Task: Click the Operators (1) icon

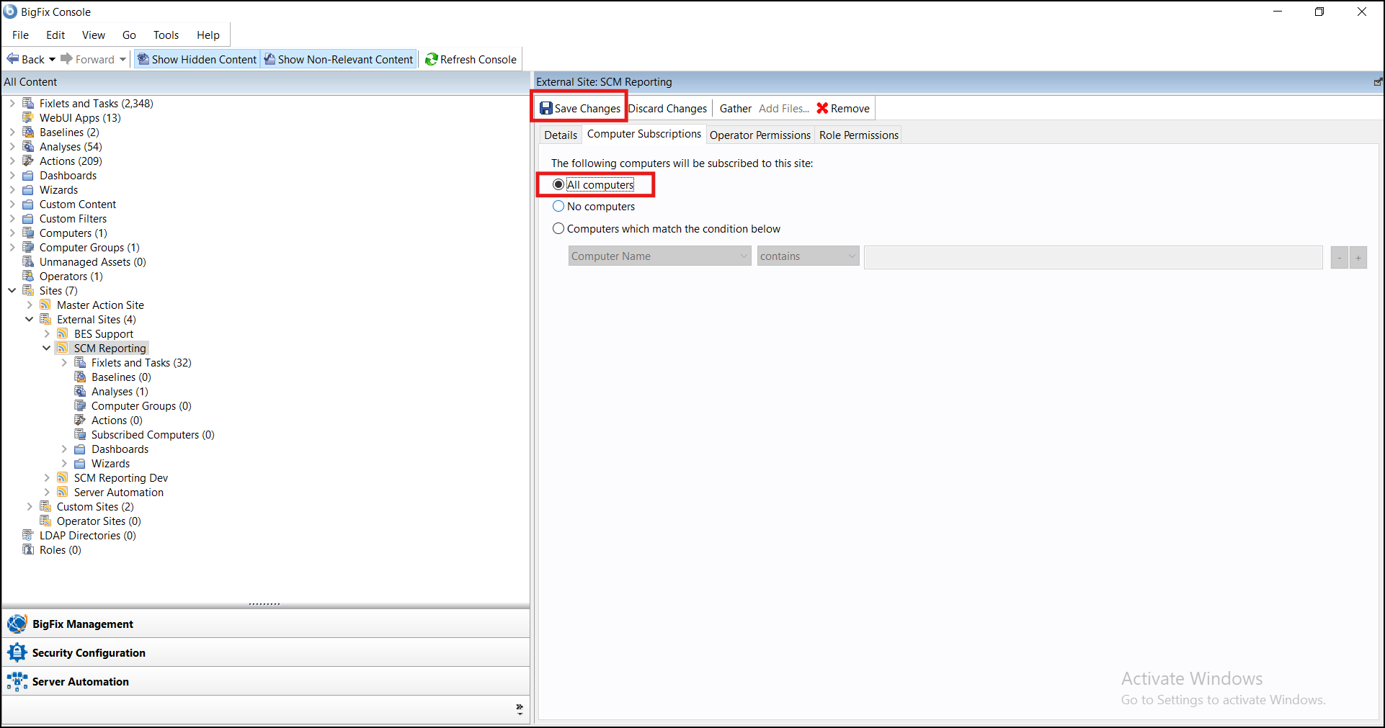Action: [28, 276]
